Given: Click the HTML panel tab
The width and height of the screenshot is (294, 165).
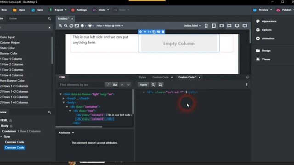Looking at the screenshot, I should pyautogui.click(x=62, y=77).
